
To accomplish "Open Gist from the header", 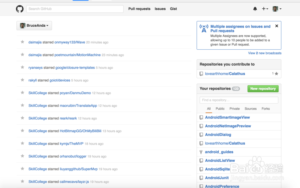I will [173, 9].
